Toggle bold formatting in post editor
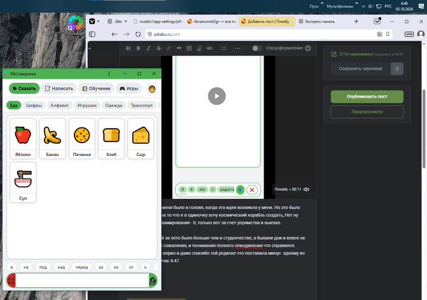This screenshot has height=300, width=427. [x=138, y=48]
